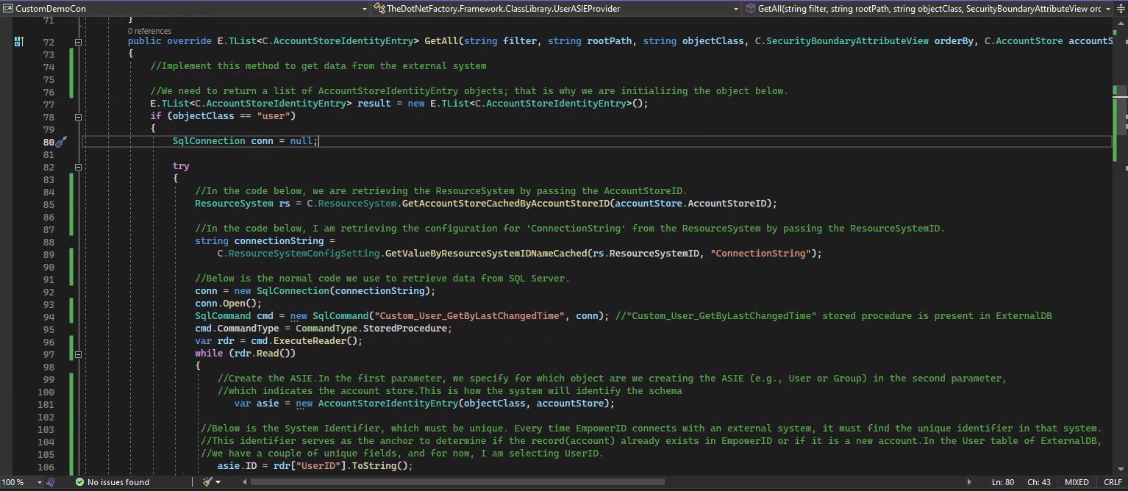Open the code cleanup profile dropdown arrow
This screenshot has width=1128, height=491.
tap(218, 482)
